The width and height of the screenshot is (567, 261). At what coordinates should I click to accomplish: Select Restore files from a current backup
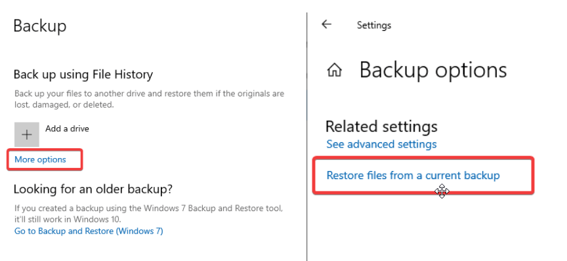(413, 175)
